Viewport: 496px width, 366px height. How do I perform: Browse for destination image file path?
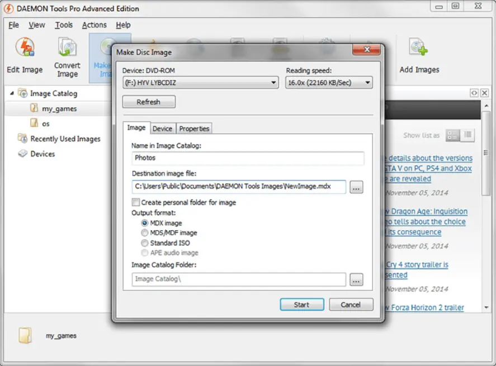357,188
